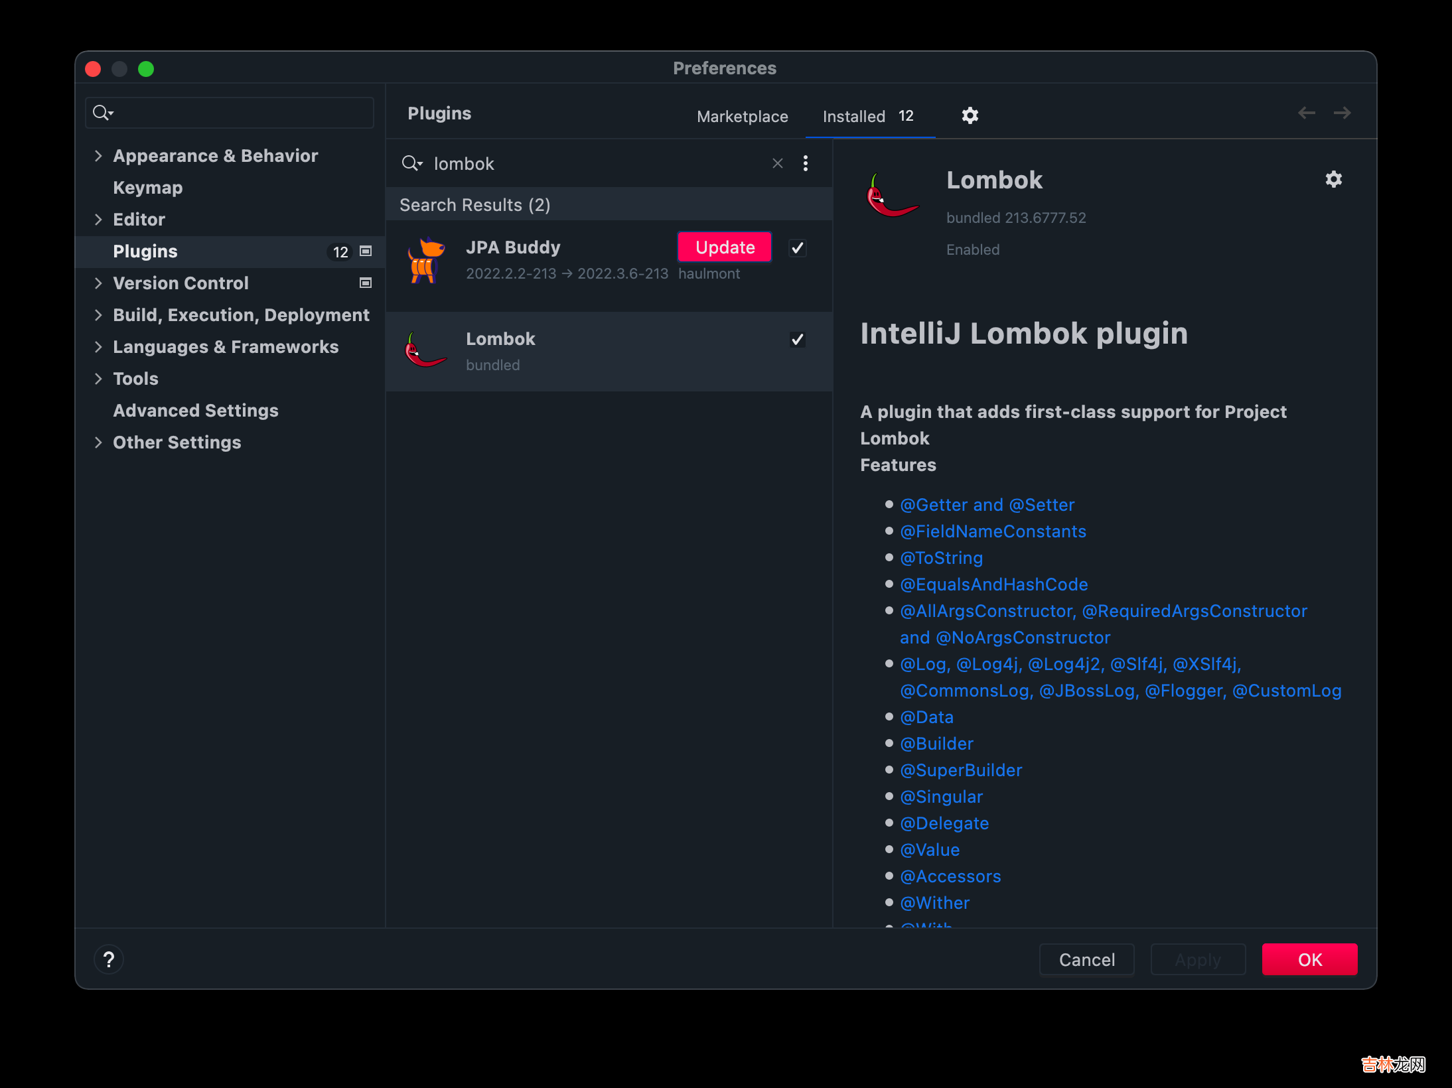Switch to the Installed tab

pos(869,116)
